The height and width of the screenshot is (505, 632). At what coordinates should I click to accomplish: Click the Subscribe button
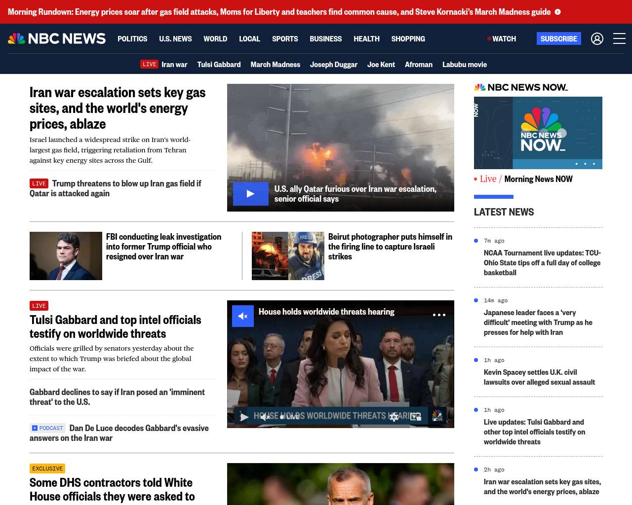click(558, 38)
